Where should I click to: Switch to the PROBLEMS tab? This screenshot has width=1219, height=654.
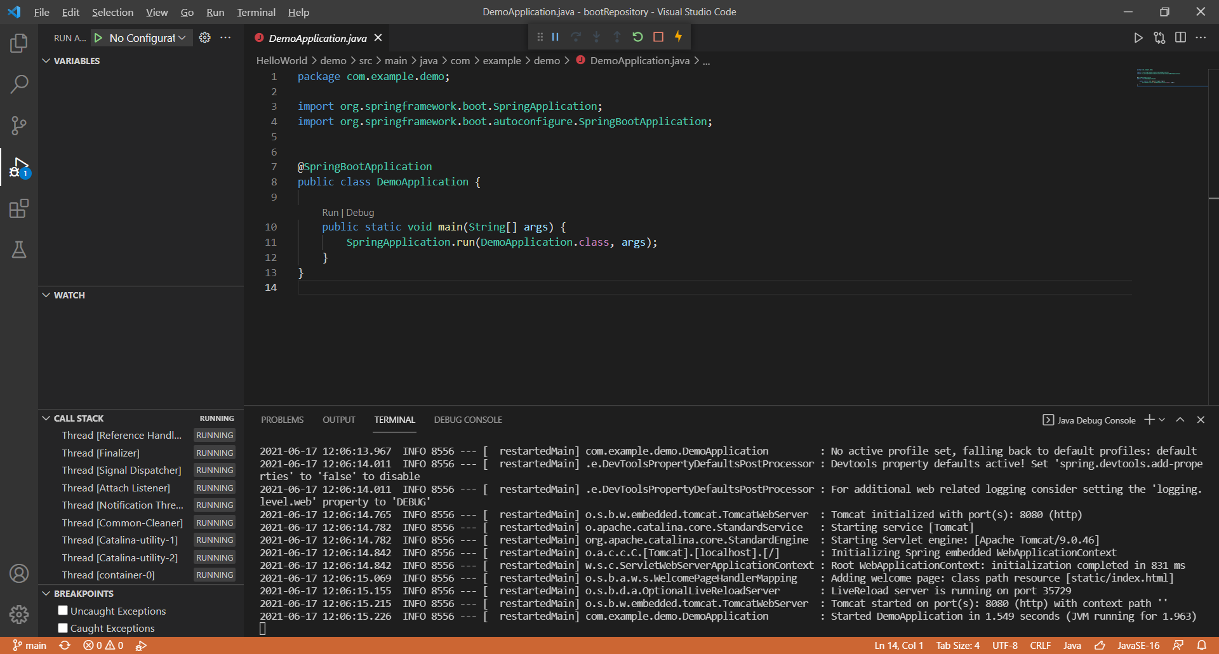tap(283, 420)
